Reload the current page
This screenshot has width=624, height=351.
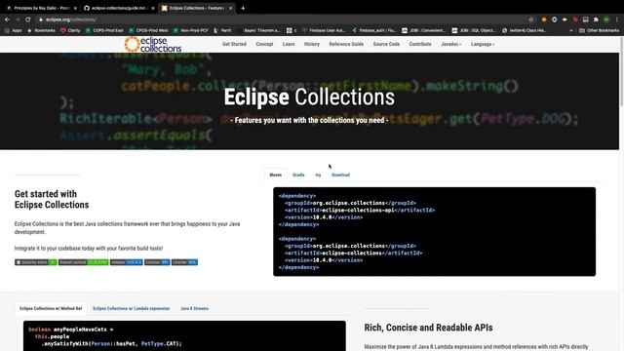pos(28,19)
